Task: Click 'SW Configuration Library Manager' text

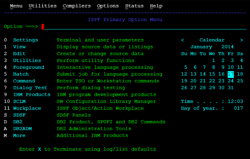Action: tap(107, 101)
